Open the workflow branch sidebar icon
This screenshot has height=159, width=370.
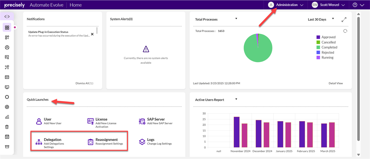pyautogui.click(x=7, y=67)
